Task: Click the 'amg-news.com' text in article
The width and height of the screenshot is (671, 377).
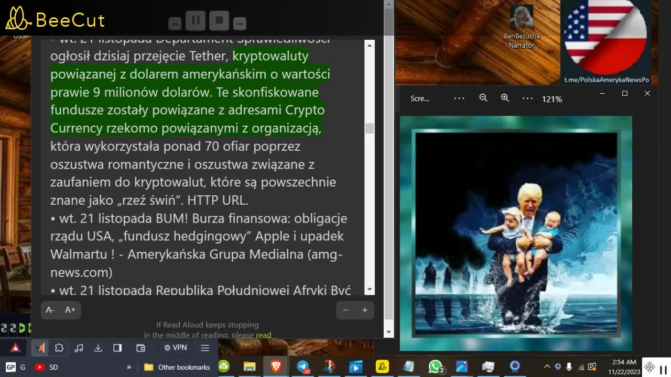Action: pos(196,263)
